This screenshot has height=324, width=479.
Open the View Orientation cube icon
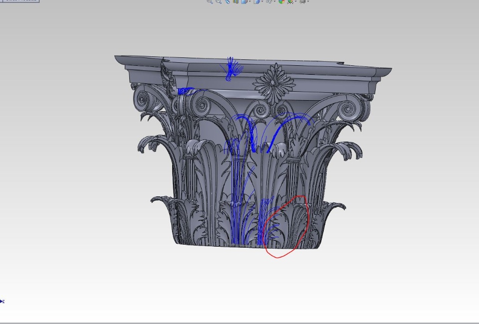[244, 1]
